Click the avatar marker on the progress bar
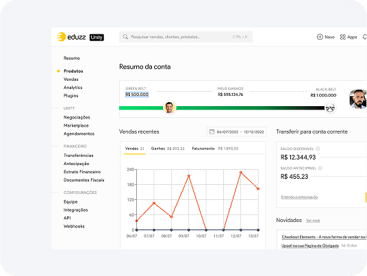 pos(169,108)
